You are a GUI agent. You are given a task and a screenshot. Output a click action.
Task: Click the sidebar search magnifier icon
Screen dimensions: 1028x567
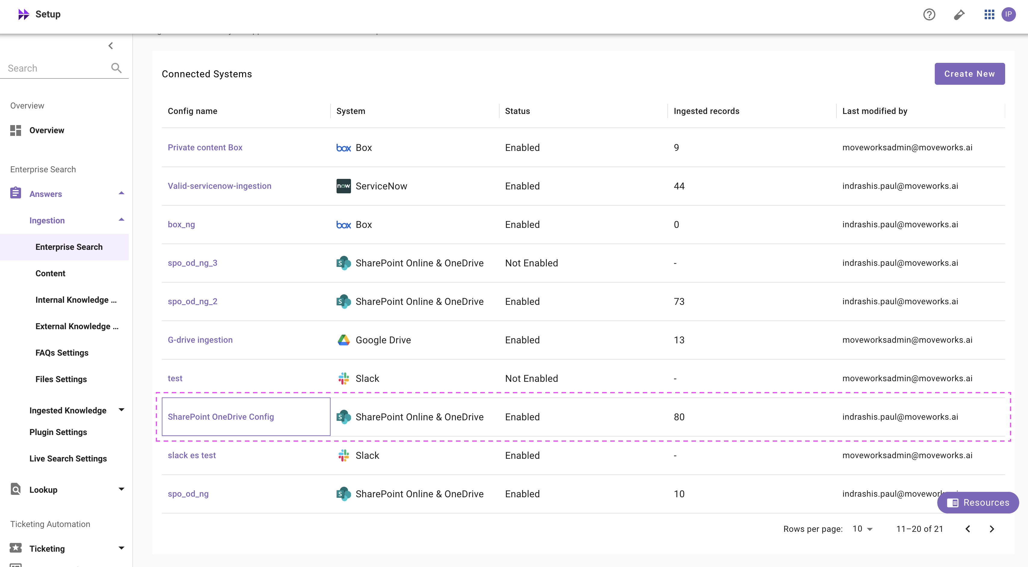coord(116,68)
